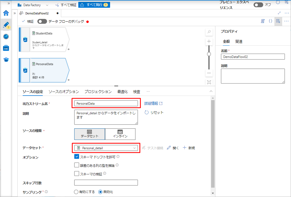Select データセット source type
The width and height of the screenshot is (291, 197).
tap(90, 134)
